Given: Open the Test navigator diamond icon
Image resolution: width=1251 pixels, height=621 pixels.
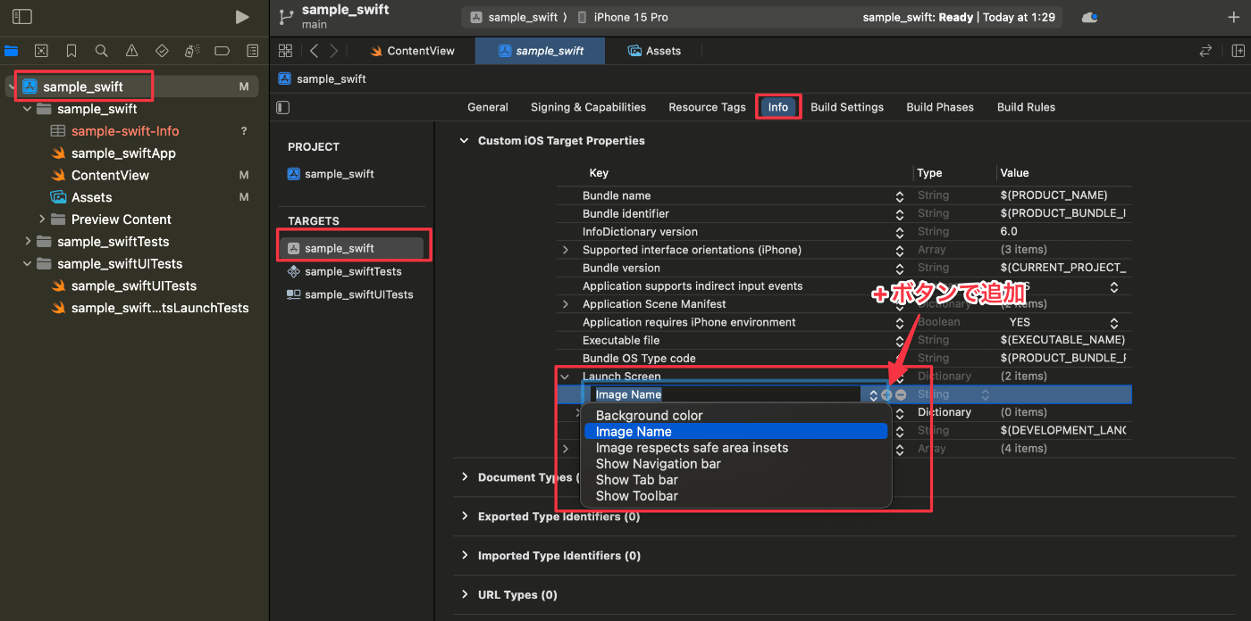Looking at the screenshot, I should (162, 51).
